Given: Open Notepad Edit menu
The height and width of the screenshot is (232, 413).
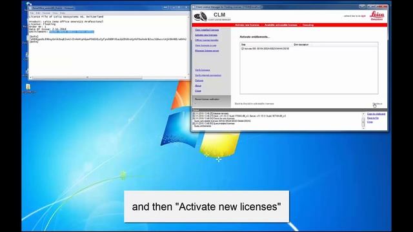Looking at the screenshot, I should 38,13.
